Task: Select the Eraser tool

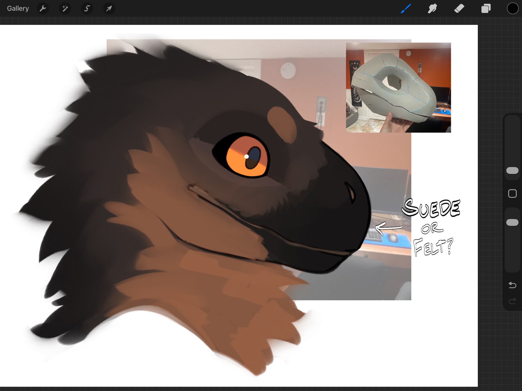Action: [459, 8]
